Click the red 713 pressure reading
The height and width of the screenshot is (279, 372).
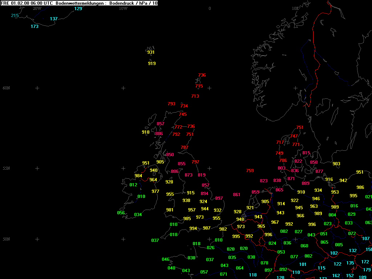195,96
